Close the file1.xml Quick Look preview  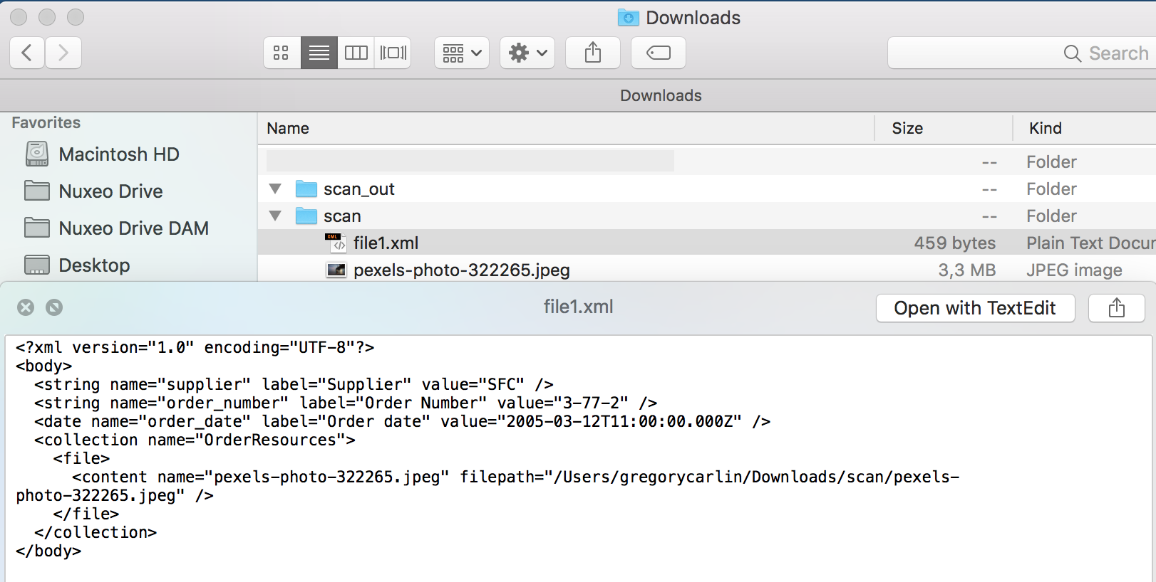click(26, 307)
